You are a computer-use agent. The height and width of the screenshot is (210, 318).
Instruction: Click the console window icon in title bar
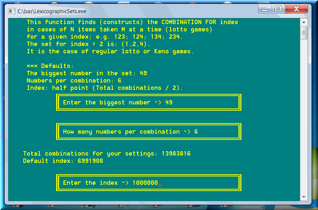(x=12, y=11)
